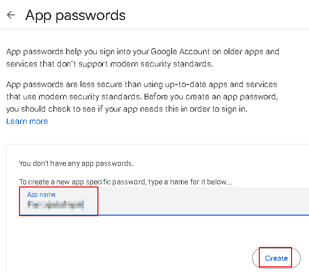Click the blue underline of the App name field
The image size is (309, 272).
click(205, 215)
